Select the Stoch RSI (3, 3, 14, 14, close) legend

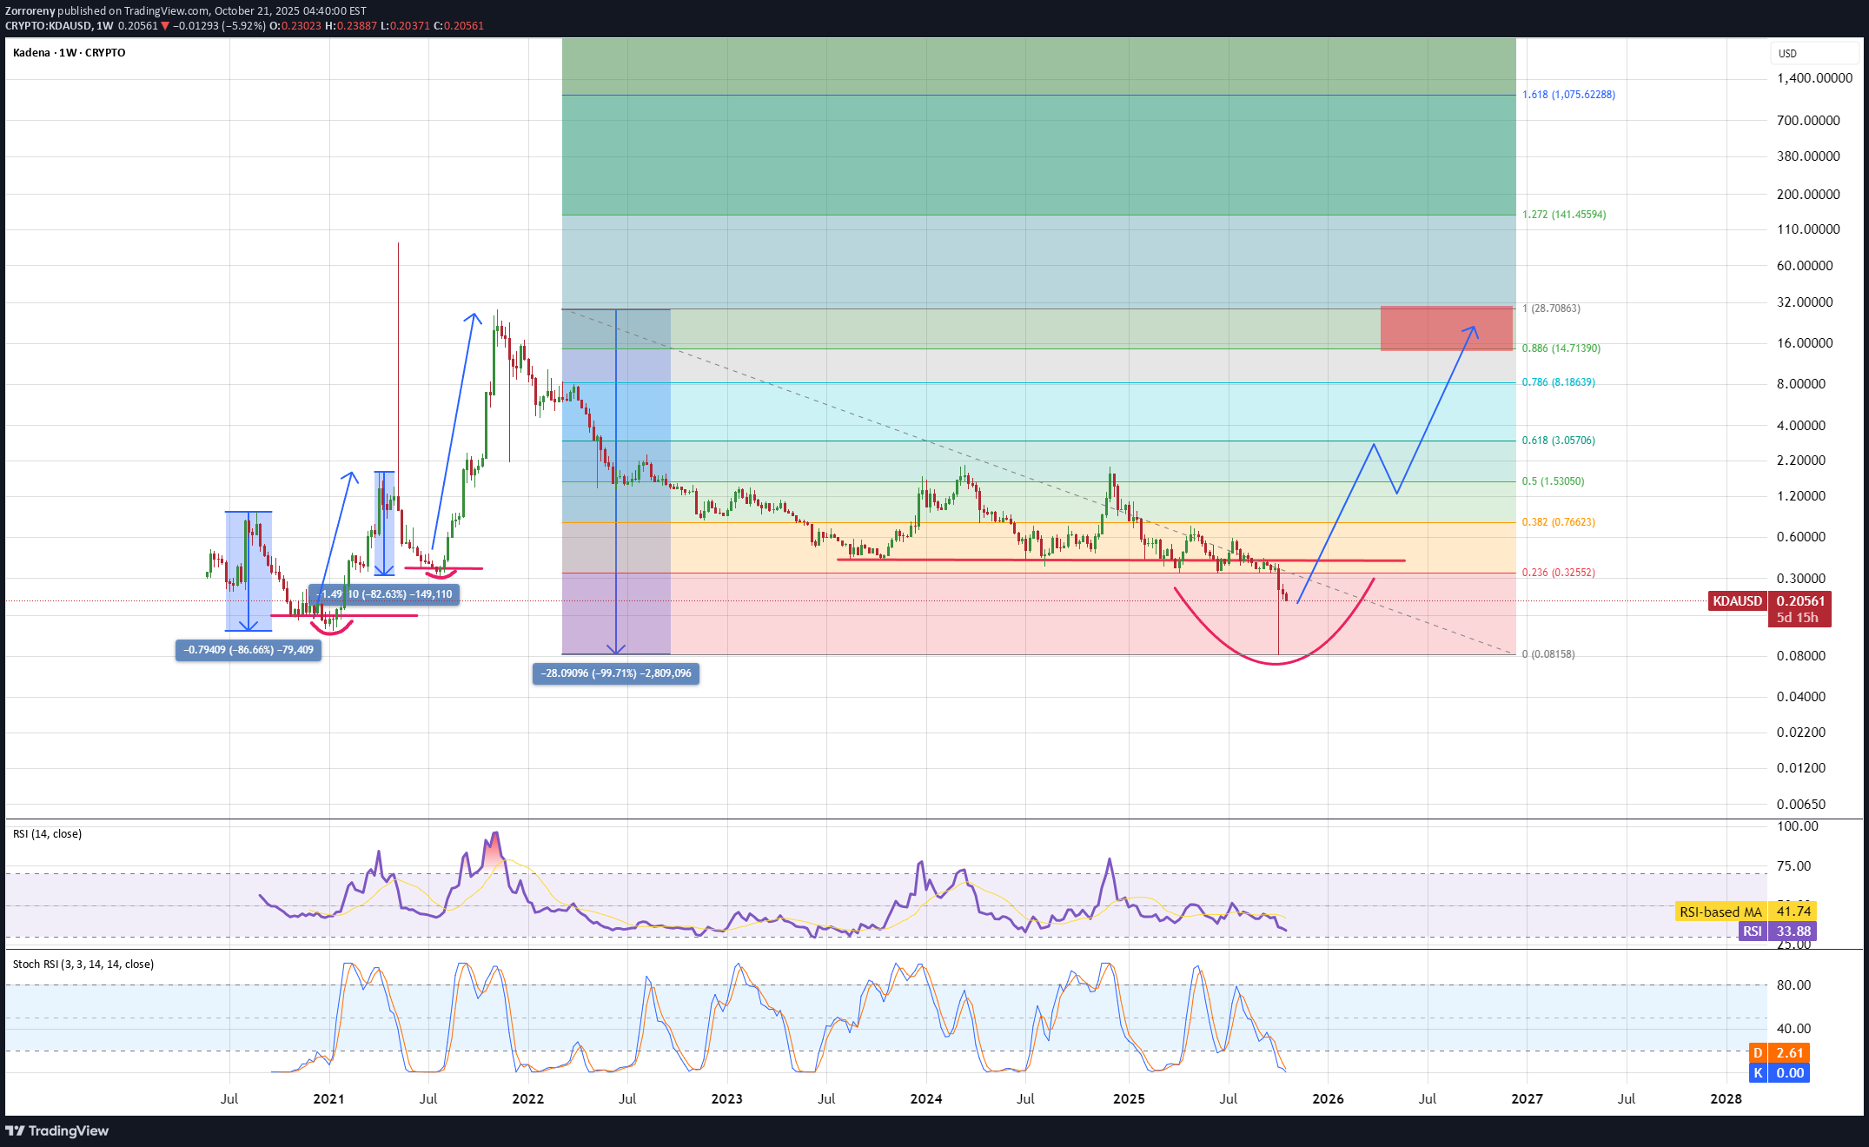click(83, 964)
